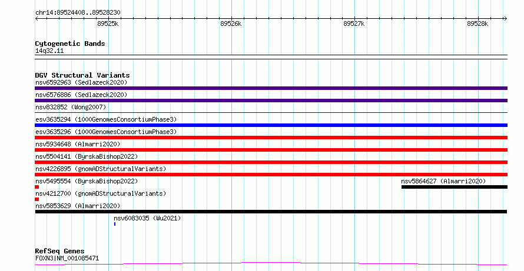Viewport: 524px width, 271px height.
Task: Click the black bar under nsv5853629
Action: click(x=271, y=212)
